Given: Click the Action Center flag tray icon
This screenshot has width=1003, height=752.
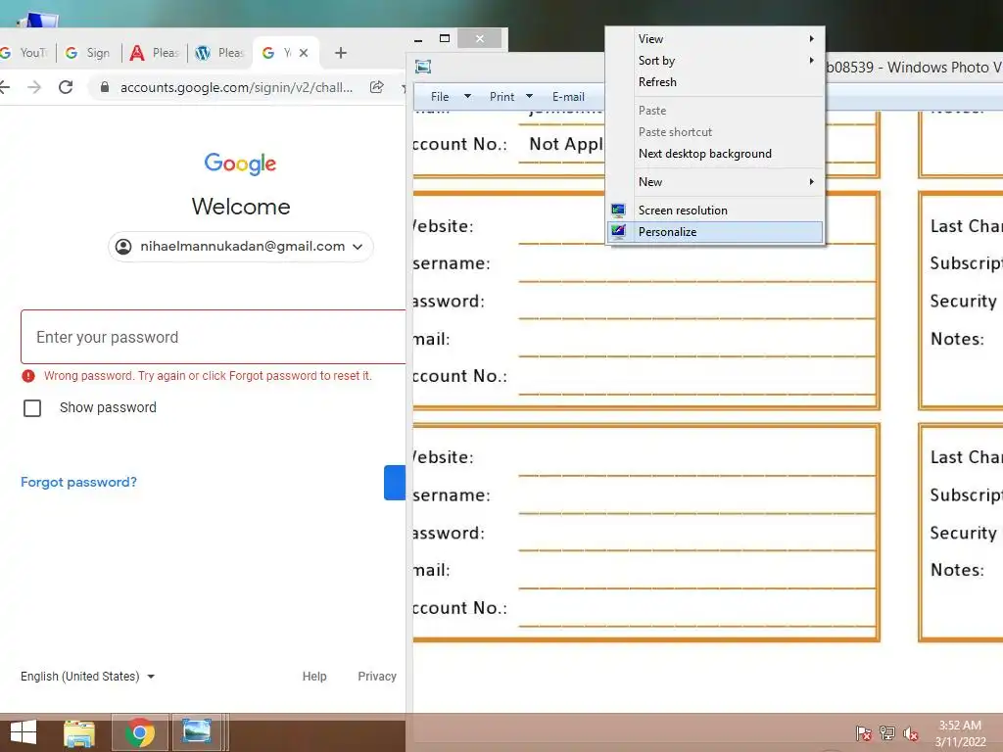Looking at the screenshot, I should pos(864,733).
